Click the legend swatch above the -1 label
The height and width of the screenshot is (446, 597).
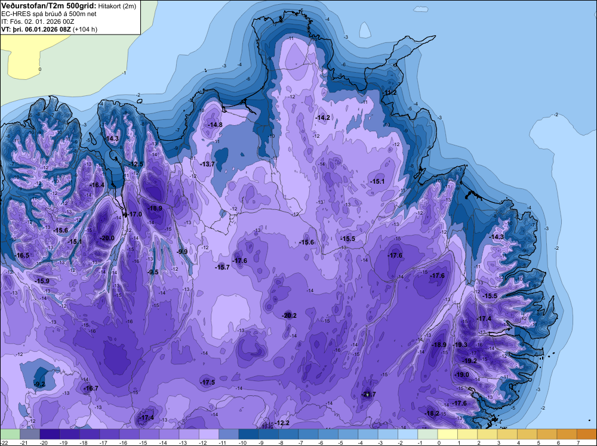click(x=427, y=434)
